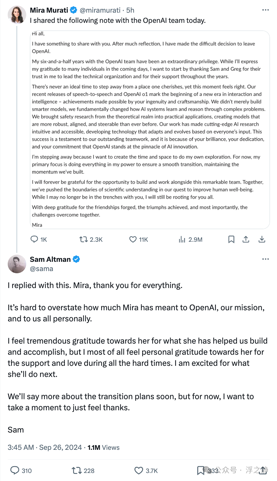This screenshot has height=481, width=277.
Task: Open view analytics showing 2.9M
Action: [182, 239]
